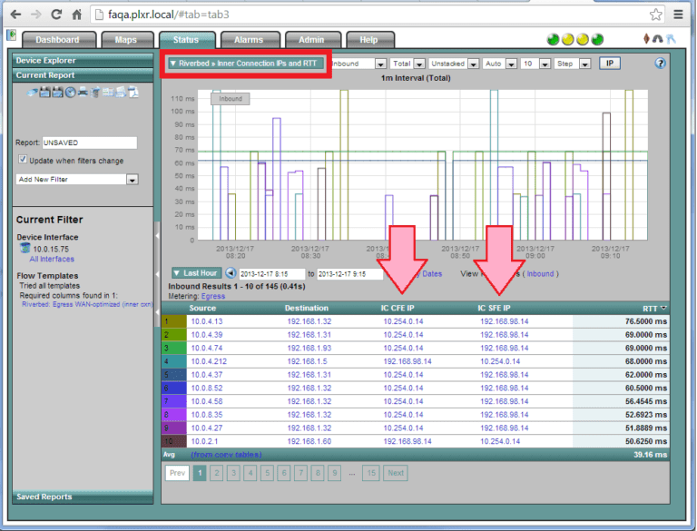The height and width of the screenshot is (531, 697).
Task: Click the clock schedule icon in Current Report
Action: pyautogui.click(x=70, y=93)
